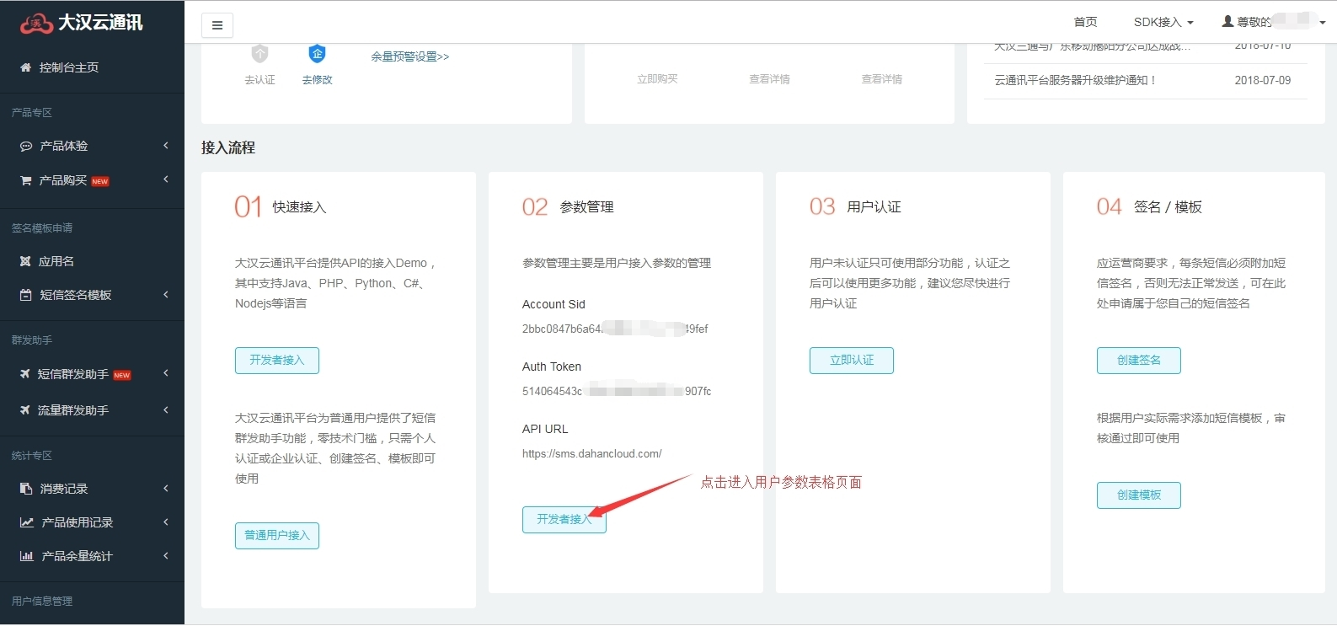Click the 01 快速接入 card title
1337x626 pixels.
click(281, 206)
